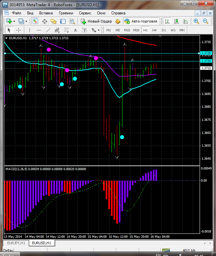
Task: Switch to the MN timeframe
Action: 182,30
